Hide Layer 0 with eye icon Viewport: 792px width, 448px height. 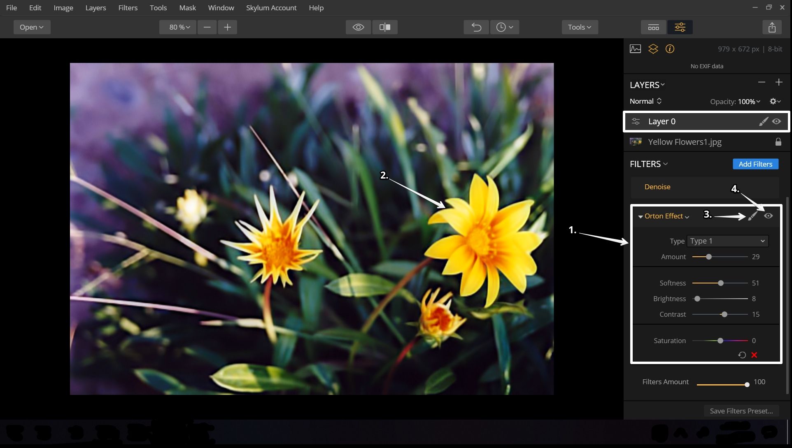[776, 121]
